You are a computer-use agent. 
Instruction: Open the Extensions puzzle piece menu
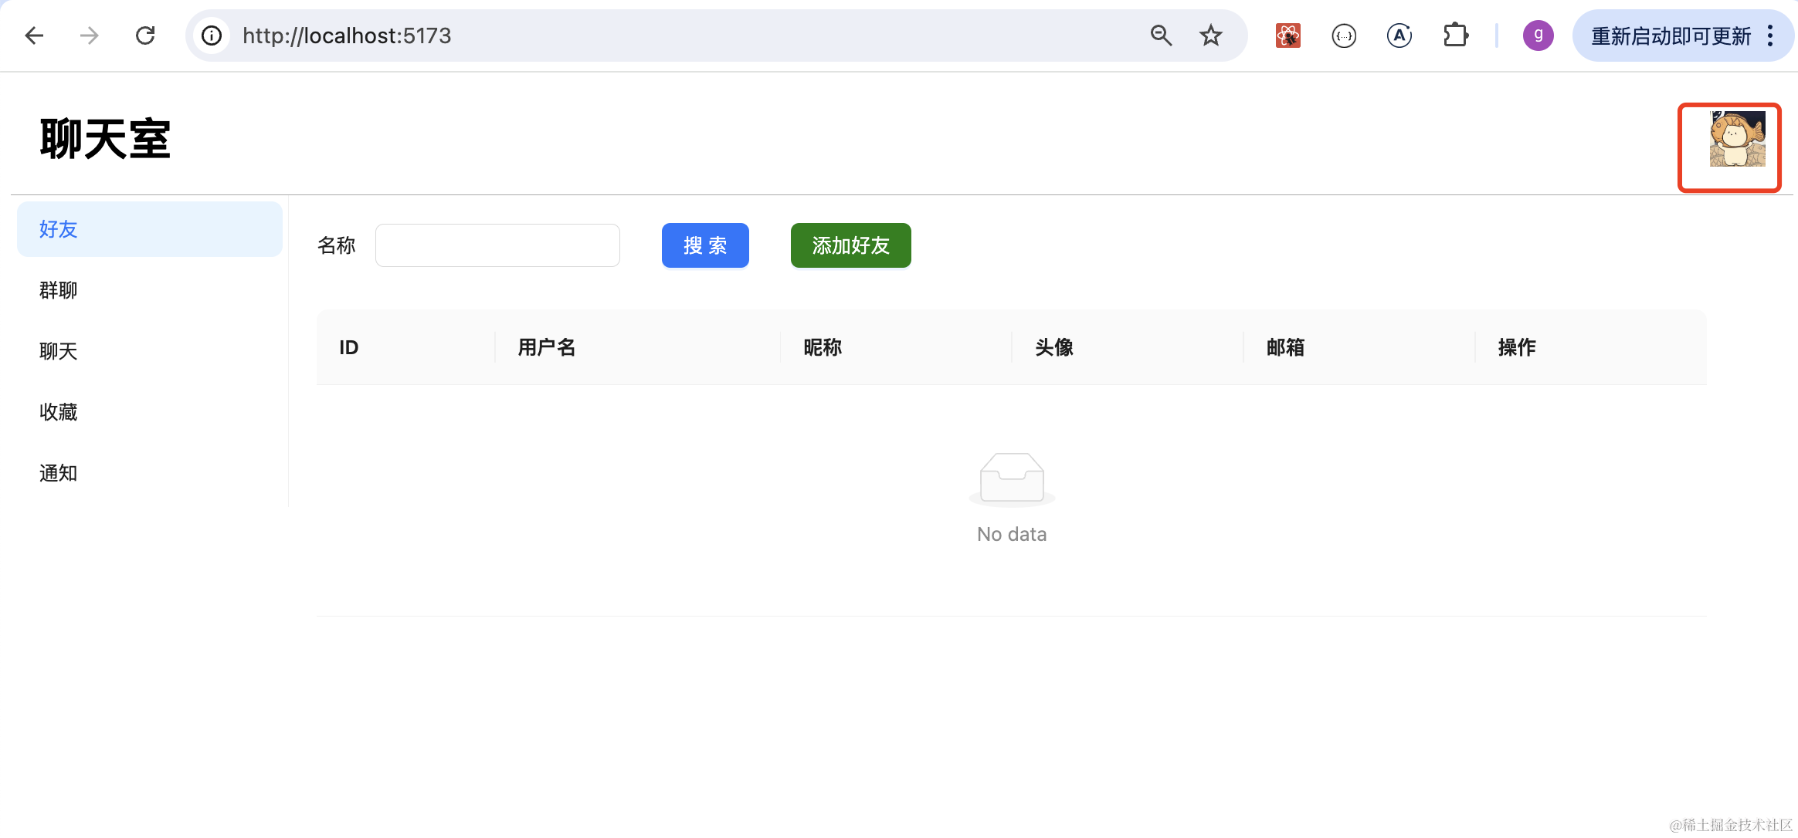pyautogui.click(x=1456, y=35)
